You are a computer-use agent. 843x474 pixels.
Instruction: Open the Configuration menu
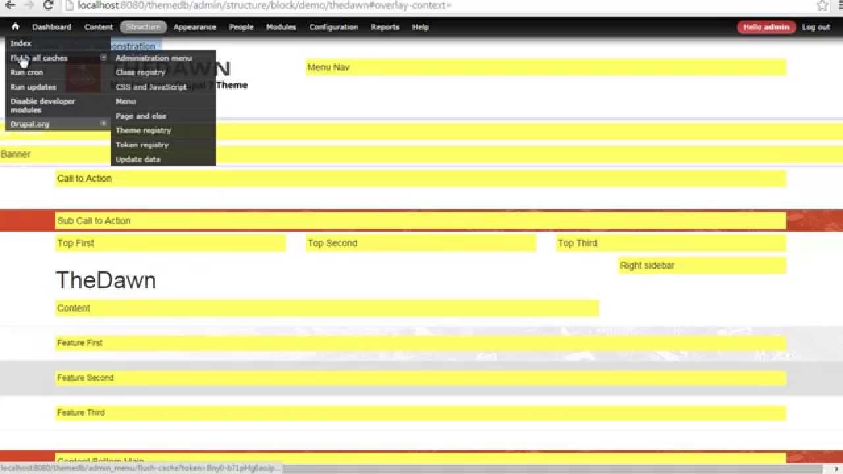[334, 27]
